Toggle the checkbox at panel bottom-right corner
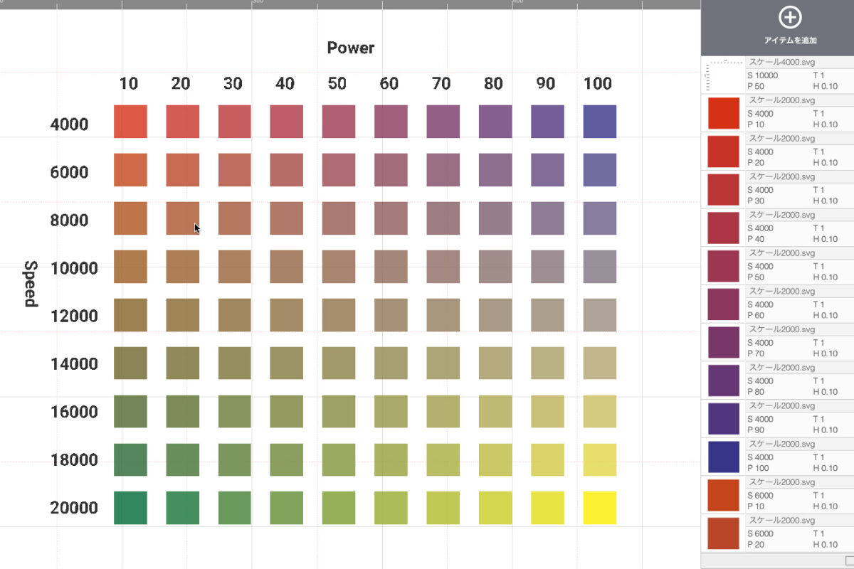 [849, 560]
